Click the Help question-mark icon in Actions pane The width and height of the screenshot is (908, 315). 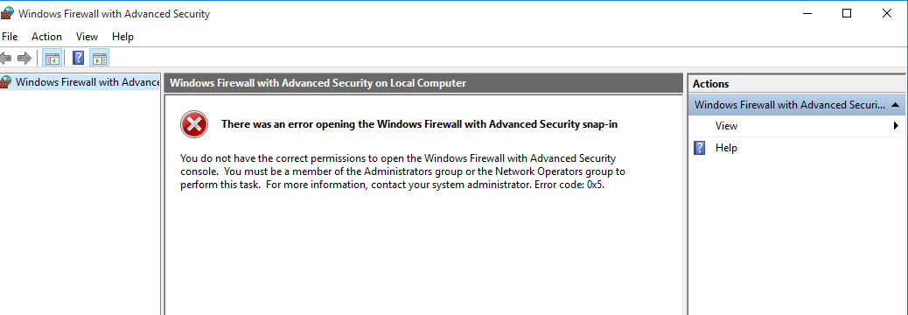click(x=700, y=148)
